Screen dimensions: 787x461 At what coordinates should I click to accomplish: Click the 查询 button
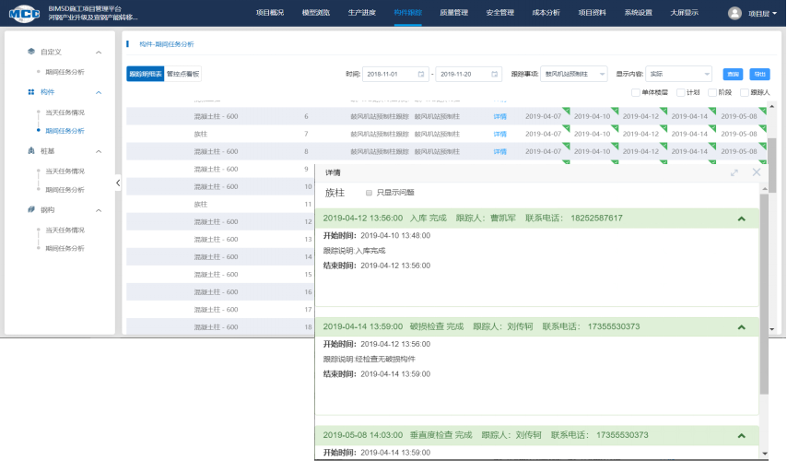click(733, 74)
